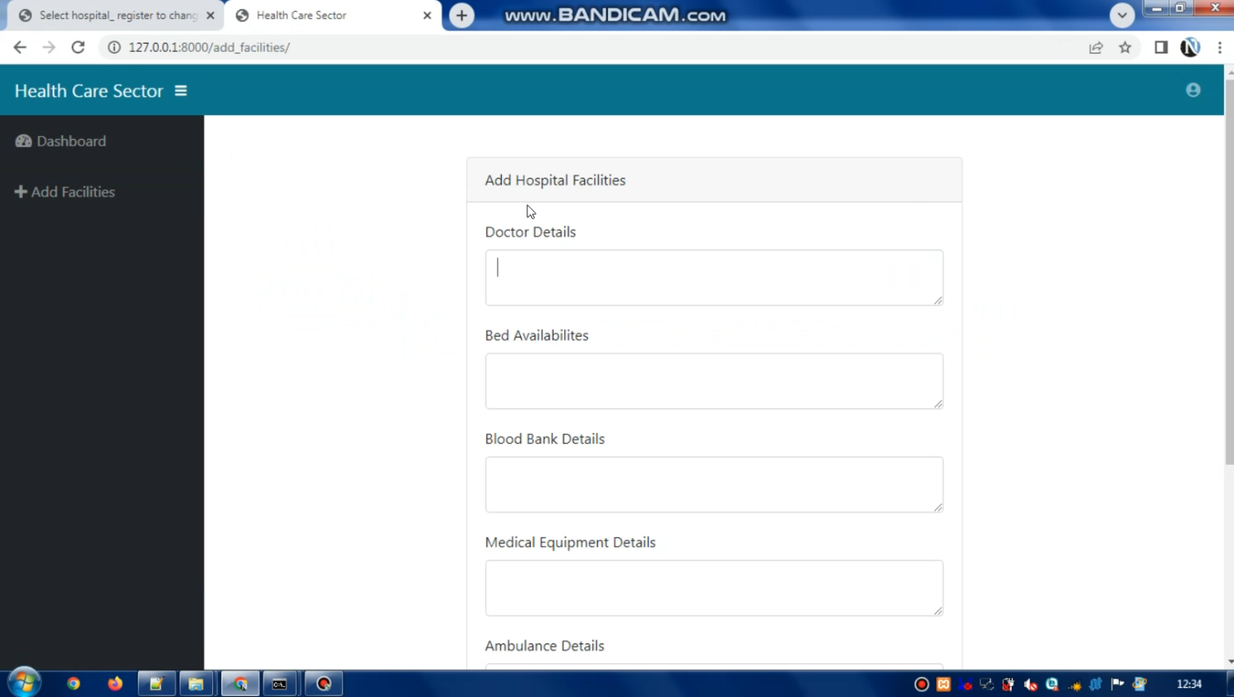View site information icon in address bar

[x=114, y=47]
